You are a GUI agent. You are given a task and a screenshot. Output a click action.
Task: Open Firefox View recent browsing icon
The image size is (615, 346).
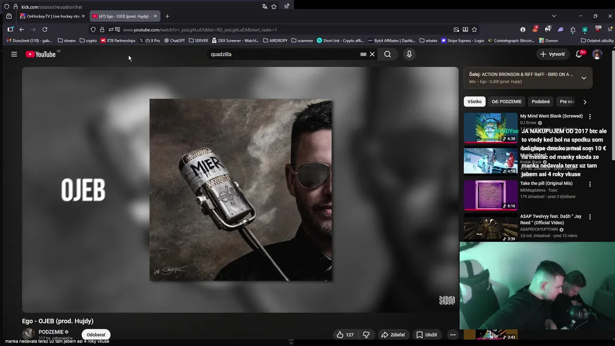point(9,16)
